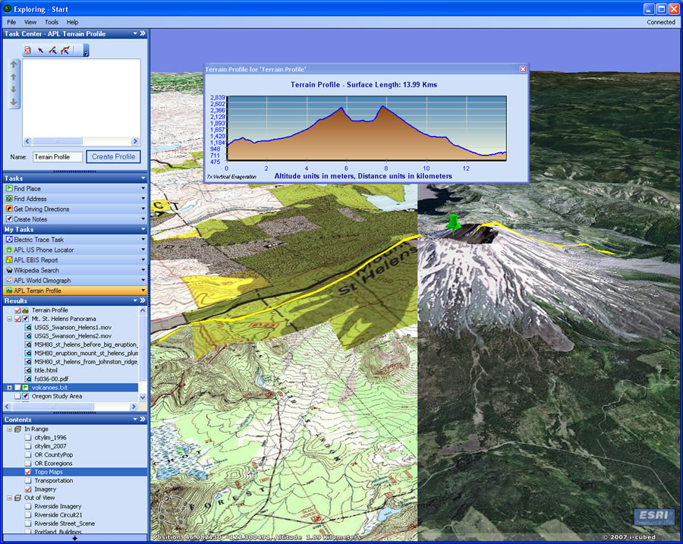
Task: Click the USGS_Swanson_Helens2.mov file icon
Action: pyautogui.click(x=28, y=336)
